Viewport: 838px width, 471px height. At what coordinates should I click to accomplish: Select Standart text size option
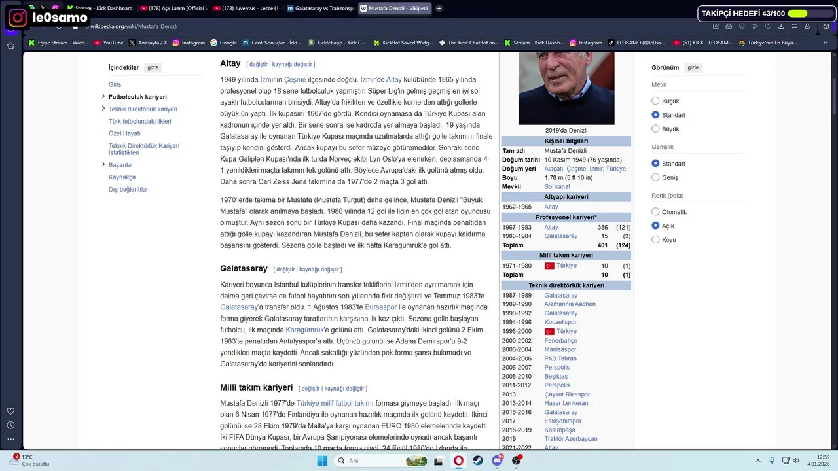(x=655, y=115)
